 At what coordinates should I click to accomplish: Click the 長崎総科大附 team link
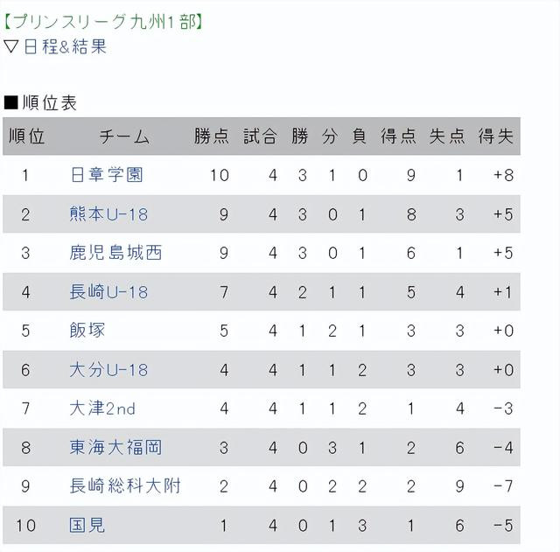pos(125,486)
